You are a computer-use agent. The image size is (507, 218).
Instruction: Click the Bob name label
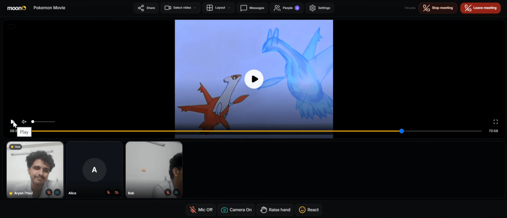click(x=131, y=193)
